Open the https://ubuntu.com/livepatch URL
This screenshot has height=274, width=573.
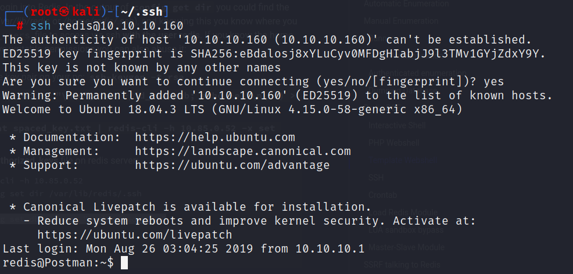point(135,235)
